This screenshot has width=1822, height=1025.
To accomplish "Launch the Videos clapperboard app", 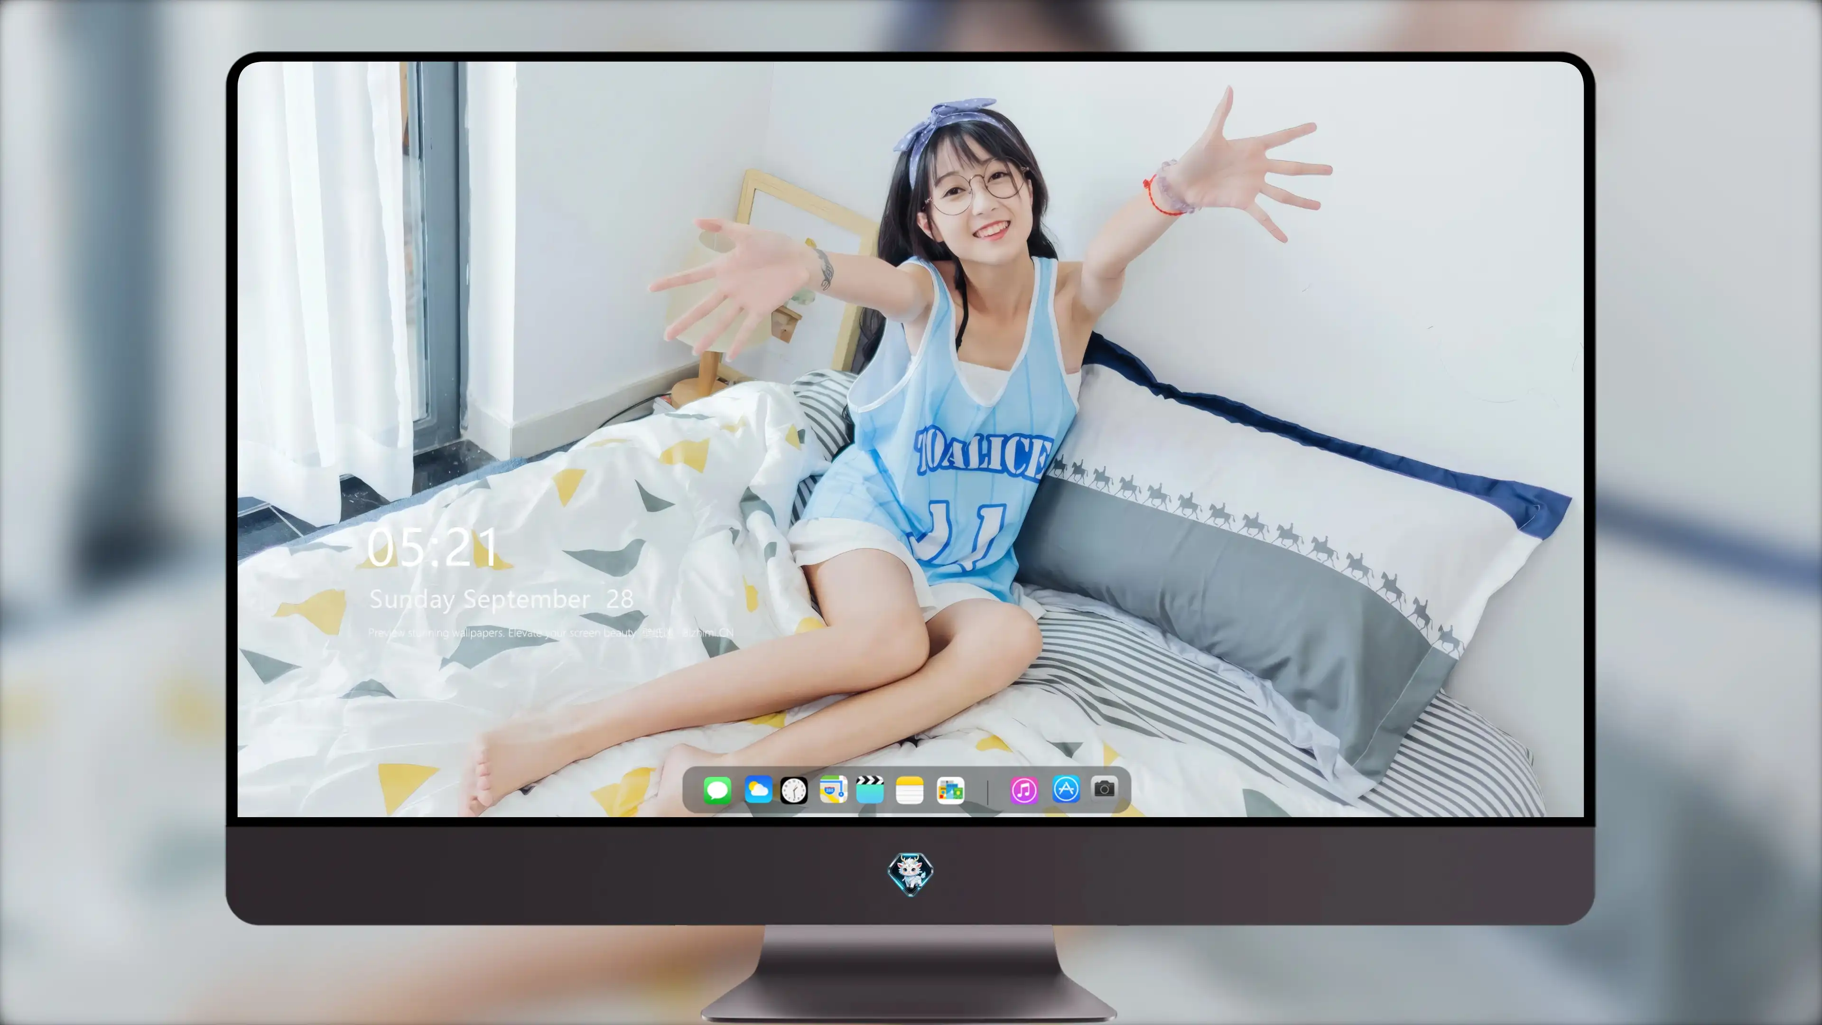I will (x=870, y=790).
